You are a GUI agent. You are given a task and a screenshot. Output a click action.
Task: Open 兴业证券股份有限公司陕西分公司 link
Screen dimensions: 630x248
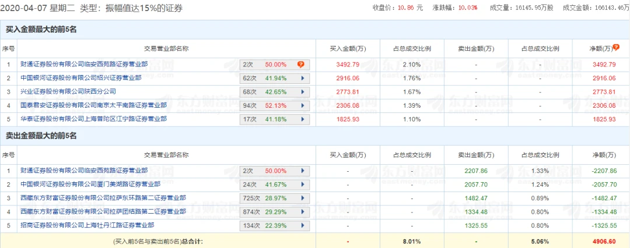click(68, 91)
